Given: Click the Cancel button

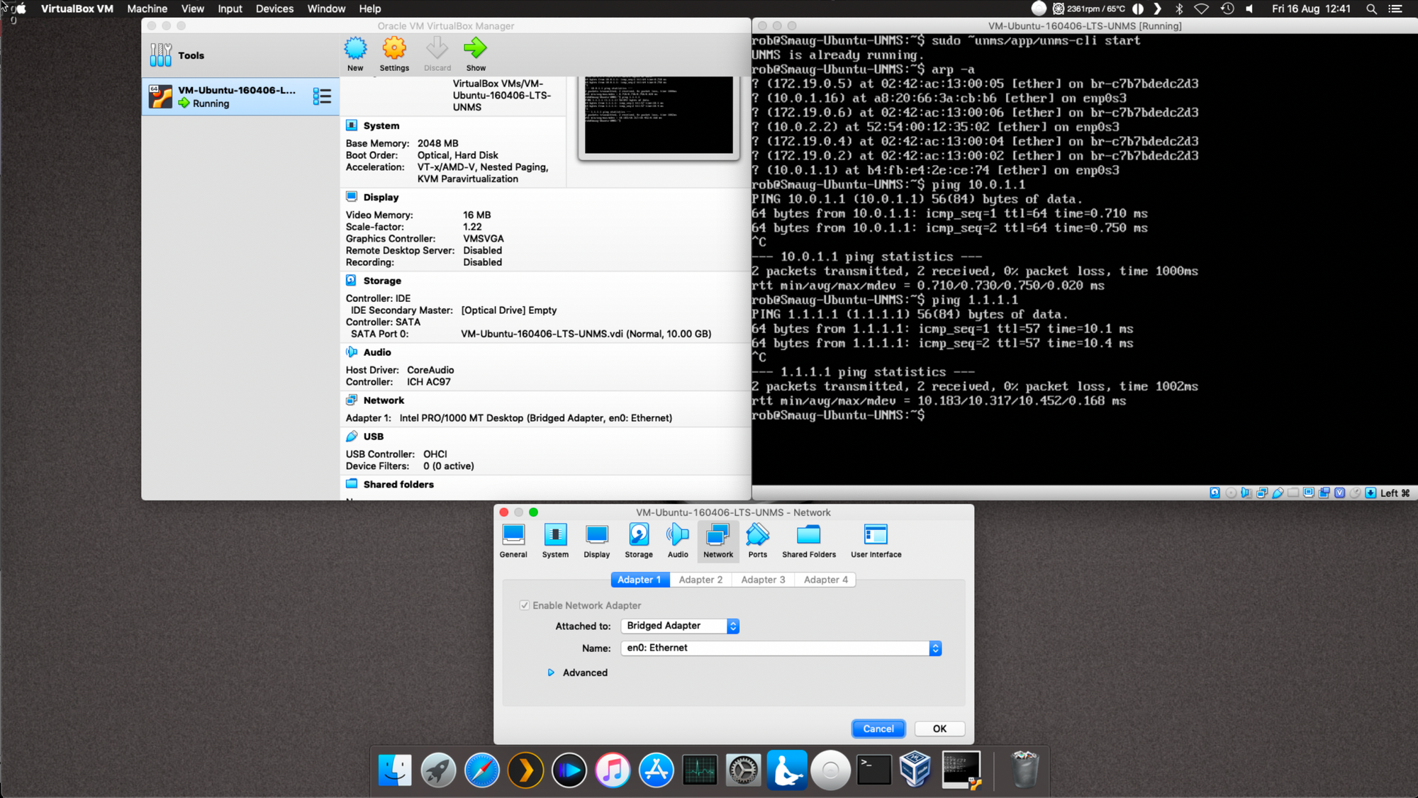Looking at the screenshot, I should 878,729.
